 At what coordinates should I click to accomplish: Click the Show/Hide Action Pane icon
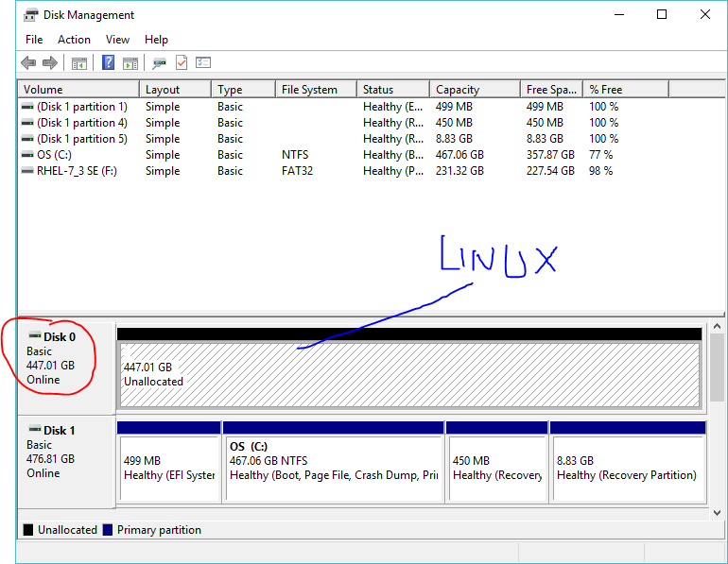(130, 63)
